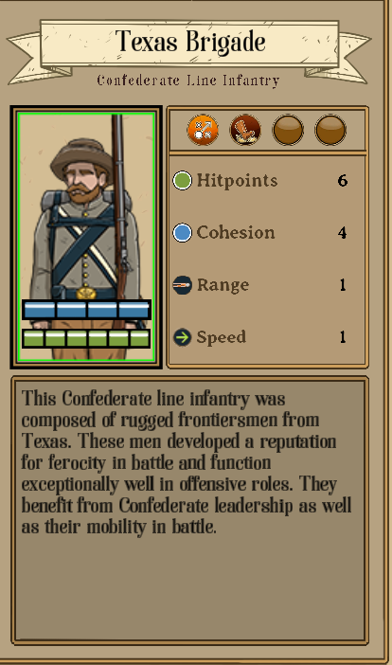This screenshot has height=665, width=392.
Task: Click the Speed stat label
Action: point(222,337)
